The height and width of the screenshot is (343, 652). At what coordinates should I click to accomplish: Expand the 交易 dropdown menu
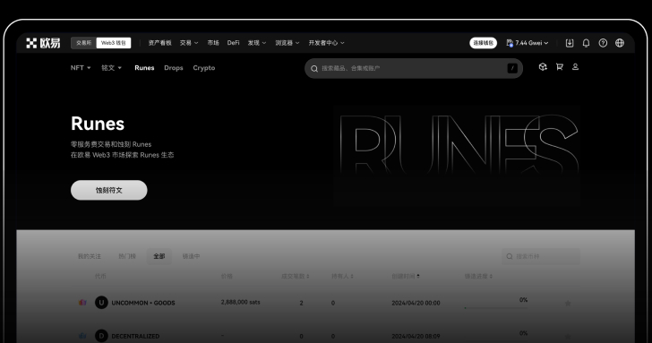point(189,43)
